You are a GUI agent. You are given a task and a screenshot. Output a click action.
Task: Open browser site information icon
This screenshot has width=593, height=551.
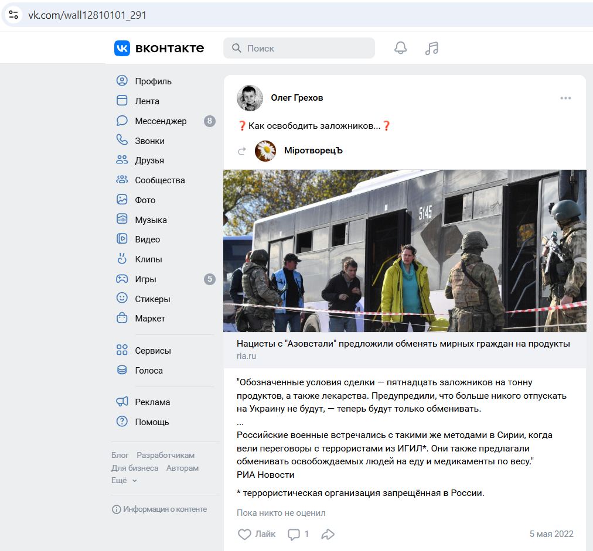tap(14, 15)
